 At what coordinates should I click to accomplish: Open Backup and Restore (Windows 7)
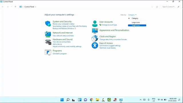coord(64,29)
